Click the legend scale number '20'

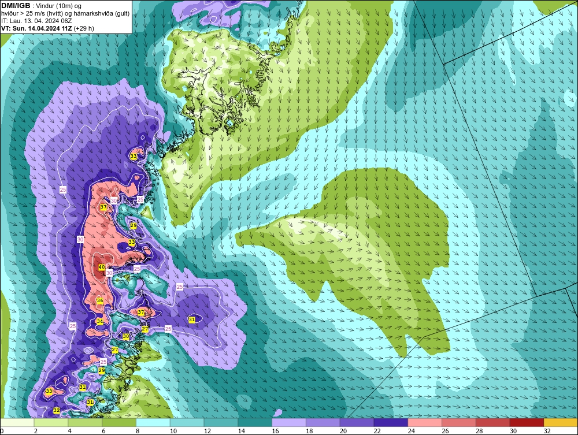coord(343,431)
